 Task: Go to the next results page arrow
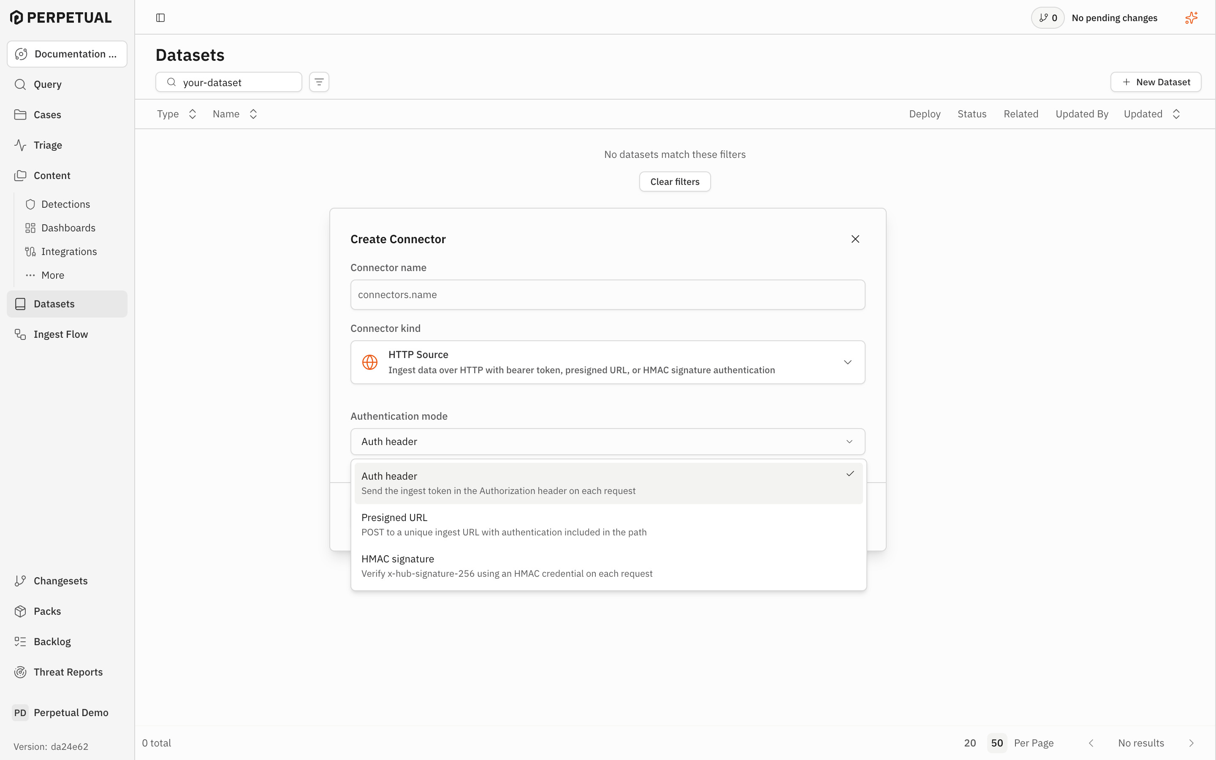[1191, 743]
